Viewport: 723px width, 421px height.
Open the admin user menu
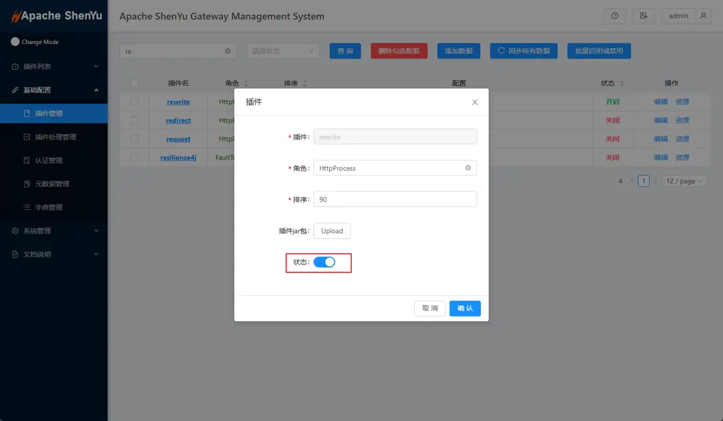(679, 16)
